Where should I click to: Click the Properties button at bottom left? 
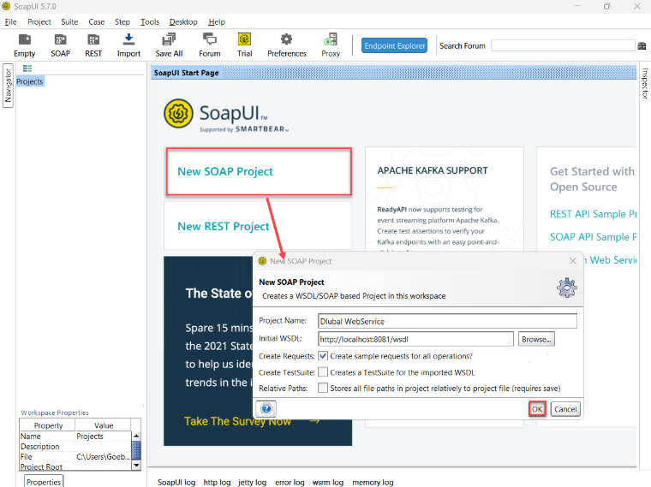click(x=44, y=482)
